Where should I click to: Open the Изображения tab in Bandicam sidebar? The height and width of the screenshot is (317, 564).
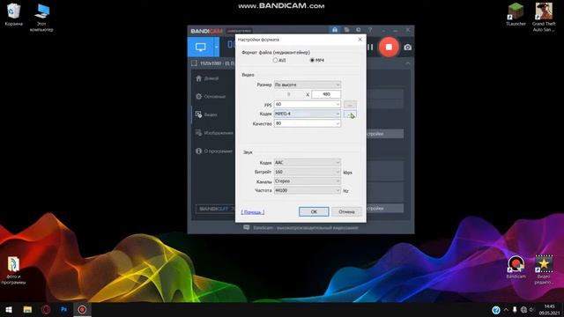(213, 133)
